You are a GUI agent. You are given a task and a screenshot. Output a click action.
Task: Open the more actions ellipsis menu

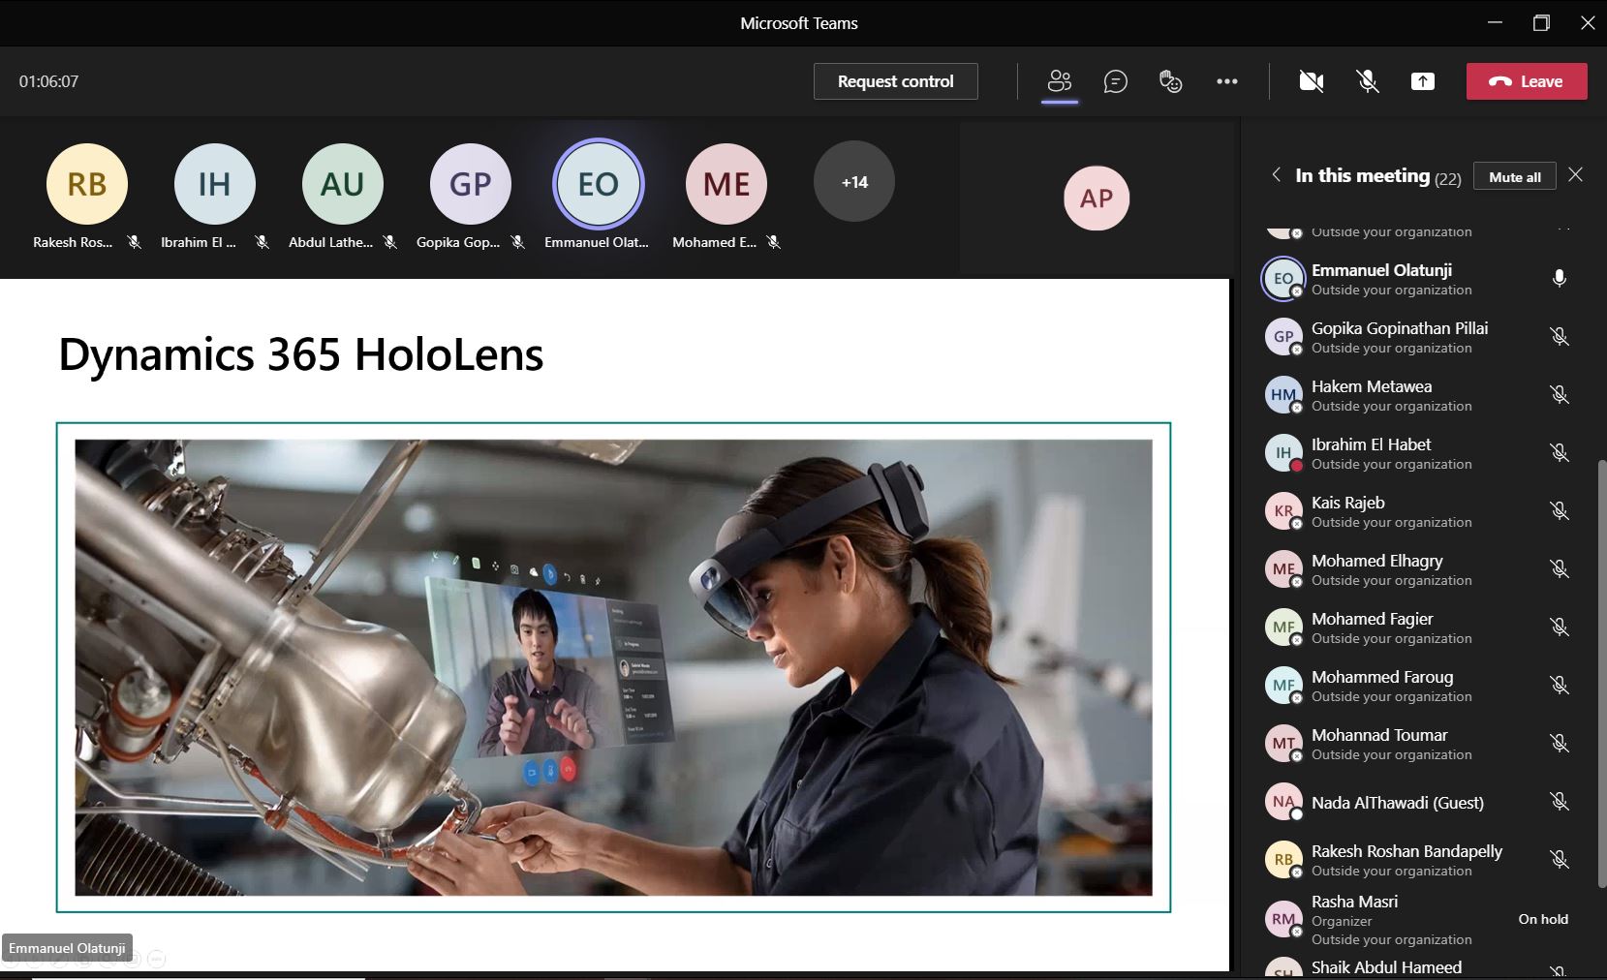(1227, 81)
